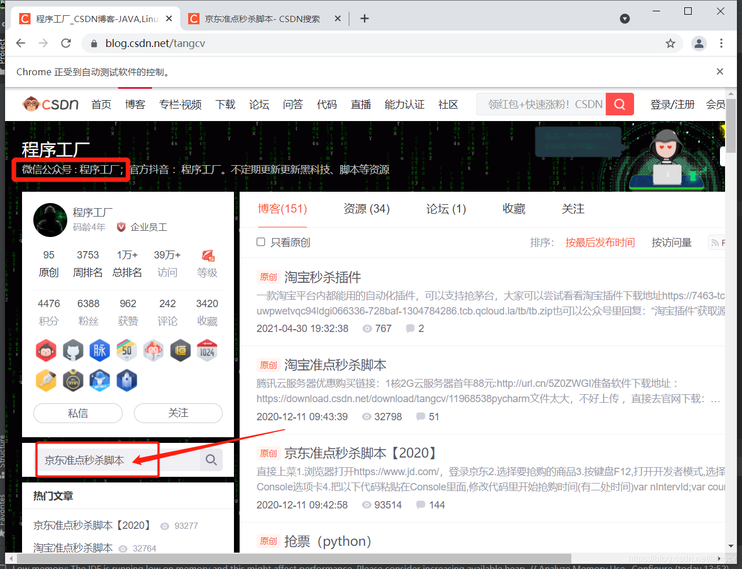Open article 淘宝秒杀插件
The height and width of the screenshot is (569, 742).
tap(322, 277)
